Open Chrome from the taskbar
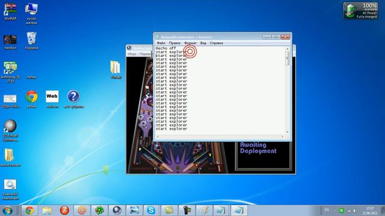This screenshot has width=385, height=216. point(29,211)
